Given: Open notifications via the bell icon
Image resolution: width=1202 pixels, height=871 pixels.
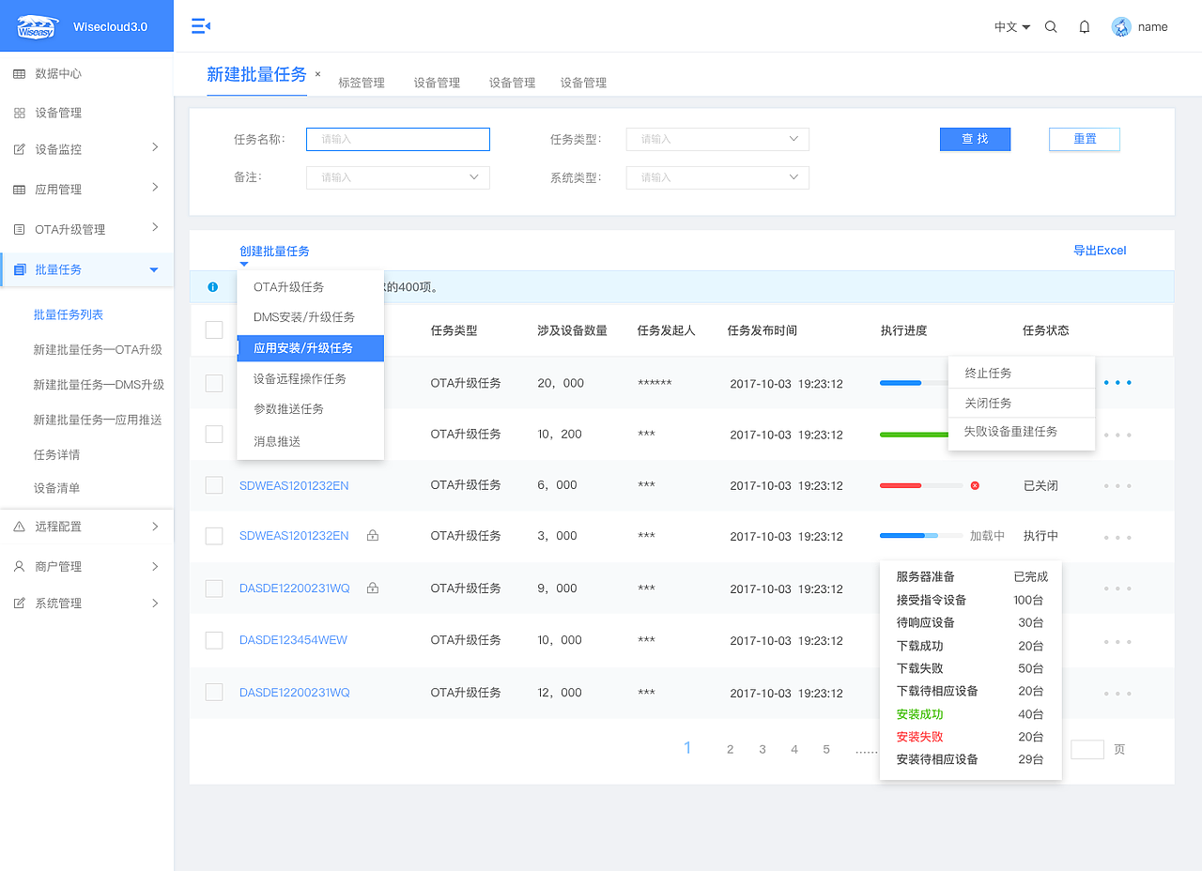Looking at the screenshot, I should point(1085,26).
